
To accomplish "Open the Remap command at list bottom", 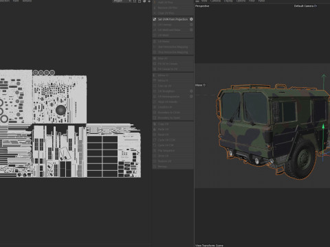I will pyautogui.click(x=173, y=167).
